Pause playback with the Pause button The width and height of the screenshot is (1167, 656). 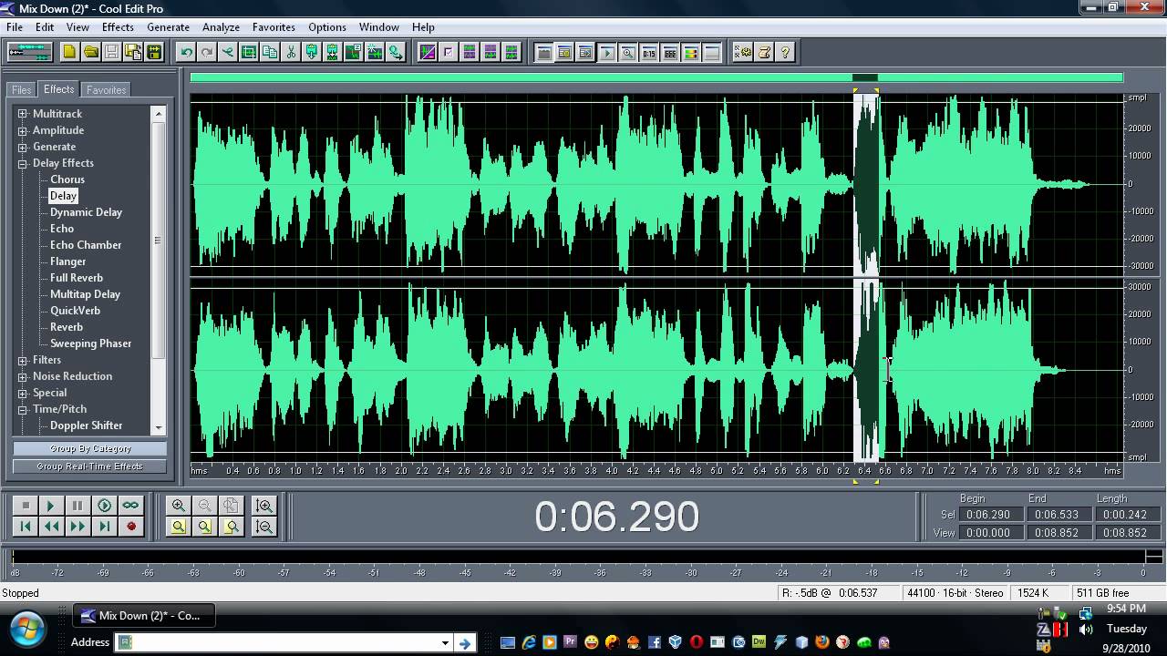tap(77, 505)
